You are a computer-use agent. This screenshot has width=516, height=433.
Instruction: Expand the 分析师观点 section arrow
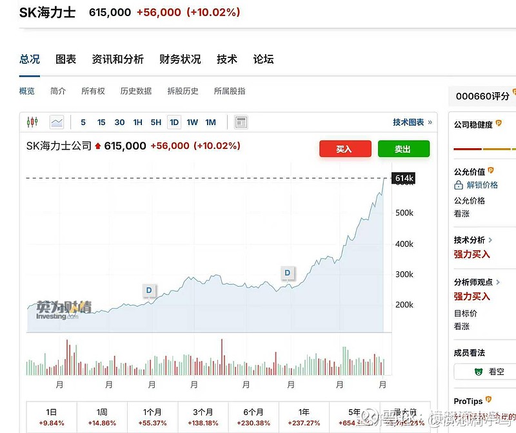click(x=499, y=282)
